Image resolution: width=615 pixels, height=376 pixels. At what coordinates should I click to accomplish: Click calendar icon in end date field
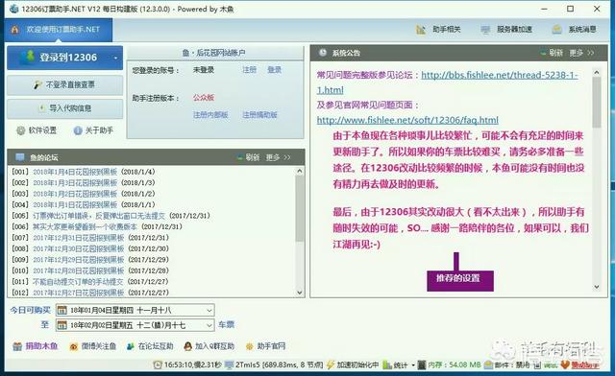(x=61, y=325)
